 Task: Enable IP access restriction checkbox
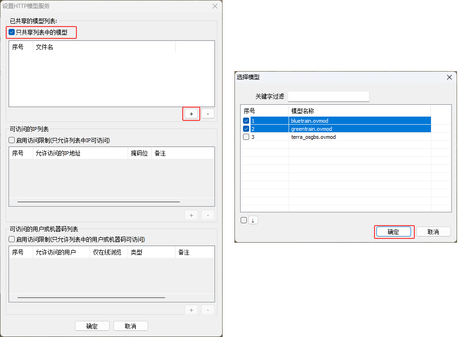click(12, 140)
